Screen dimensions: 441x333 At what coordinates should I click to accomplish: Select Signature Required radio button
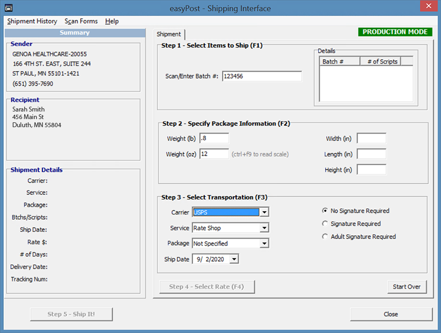[x=325, y=224]
